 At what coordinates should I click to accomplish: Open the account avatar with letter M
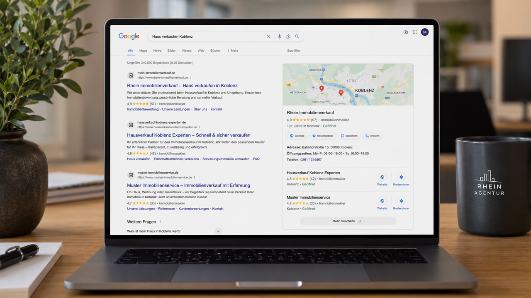[425, 32]
